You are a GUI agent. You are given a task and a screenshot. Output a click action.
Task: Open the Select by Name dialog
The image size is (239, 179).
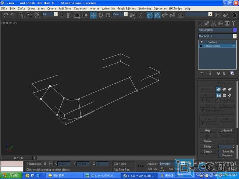pos(69,15)
